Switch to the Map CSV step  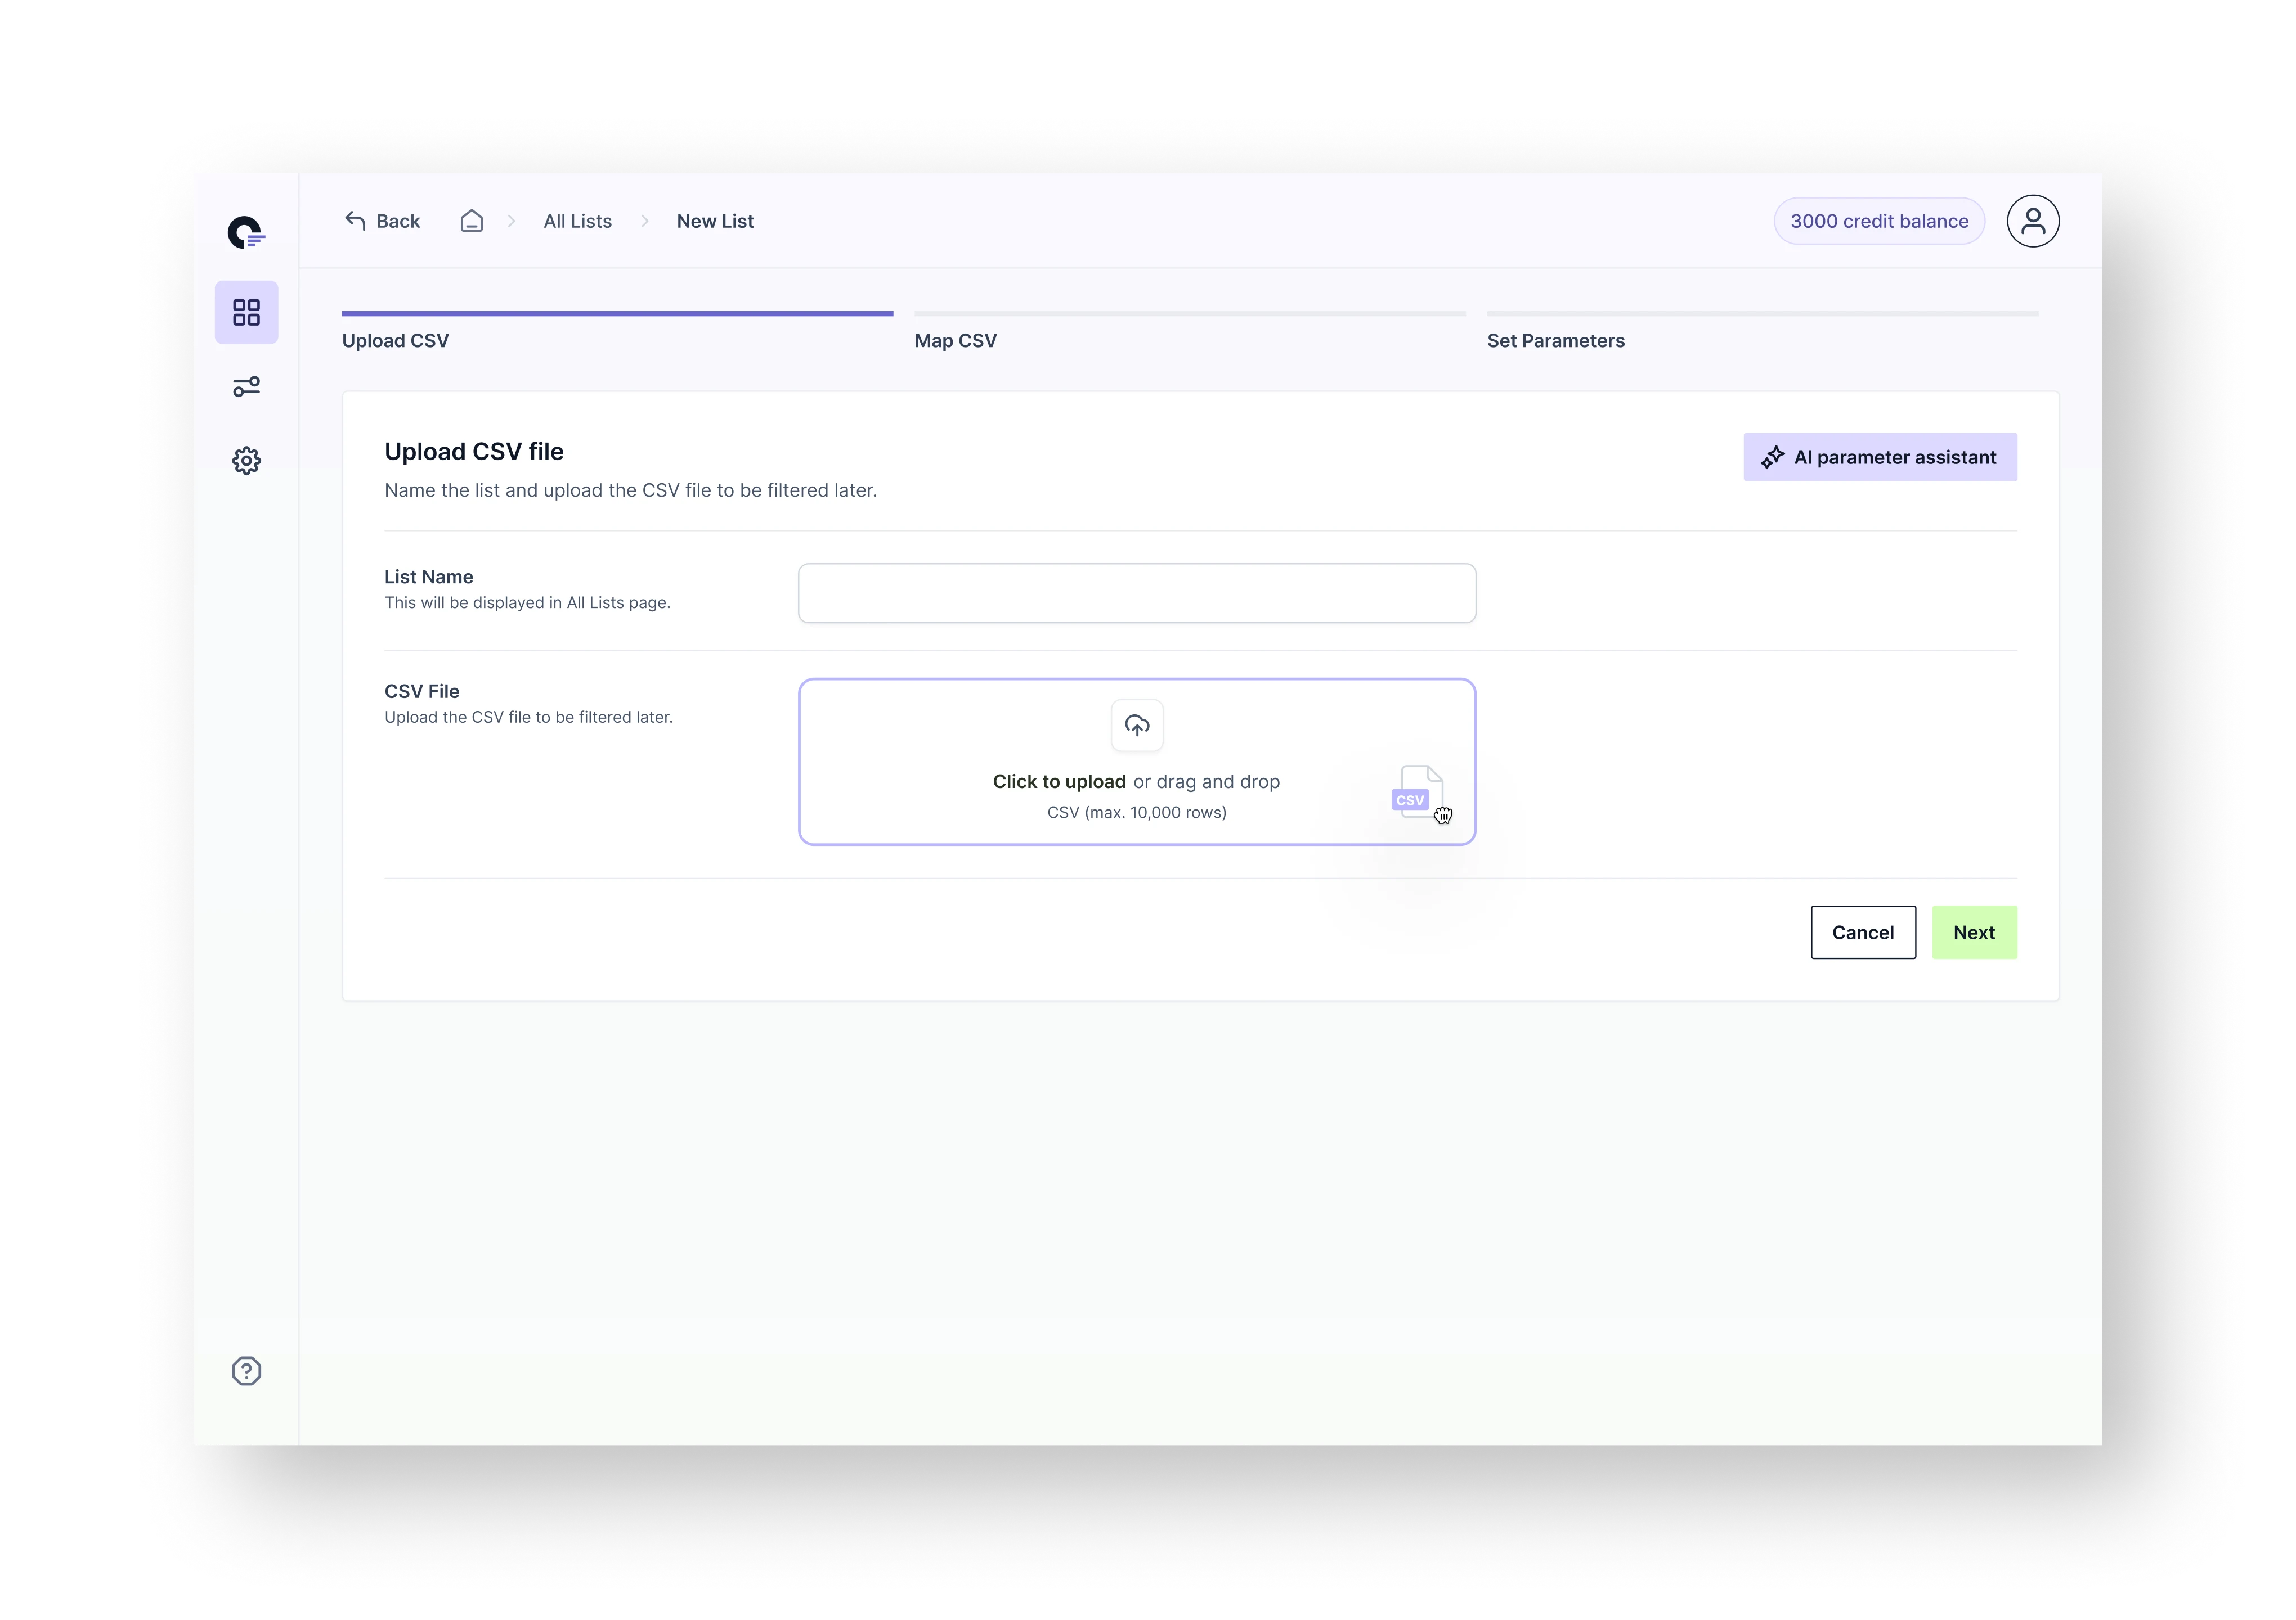pyautogui.click(x=955, y=341)
